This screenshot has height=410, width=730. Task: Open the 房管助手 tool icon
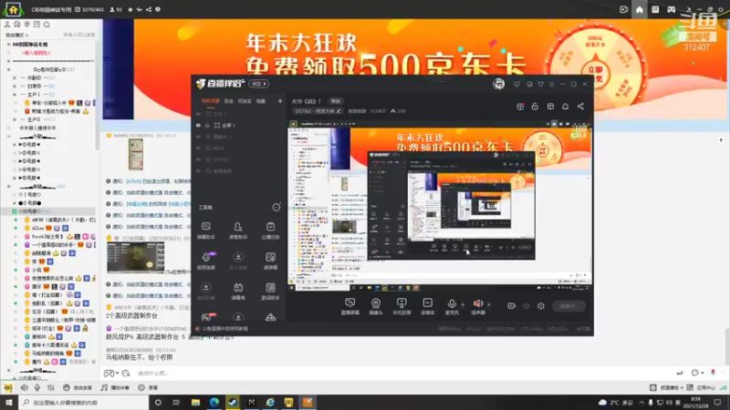tap(238, 227)
